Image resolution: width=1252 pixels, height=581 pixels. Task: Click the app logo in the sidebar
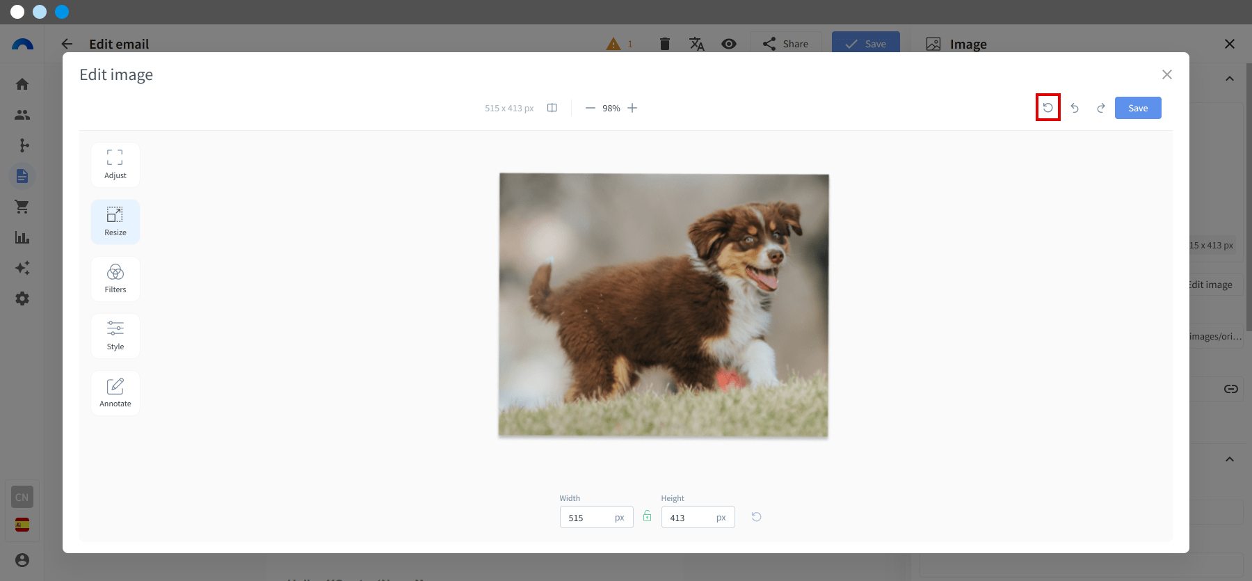pyautogui.click(x=22, y=45)
